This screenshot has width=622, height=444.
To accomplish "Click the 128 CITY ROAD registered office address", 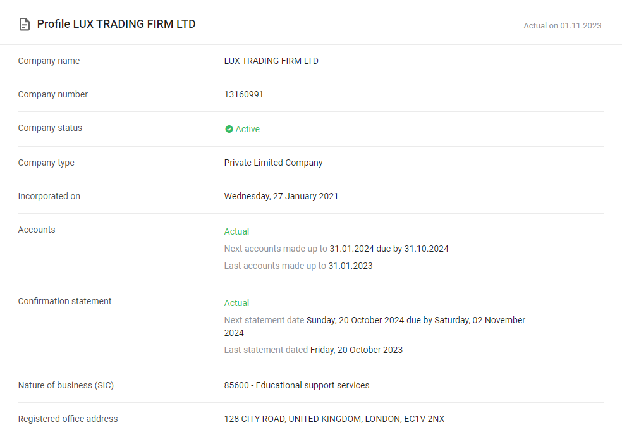I will click(334, 419).
